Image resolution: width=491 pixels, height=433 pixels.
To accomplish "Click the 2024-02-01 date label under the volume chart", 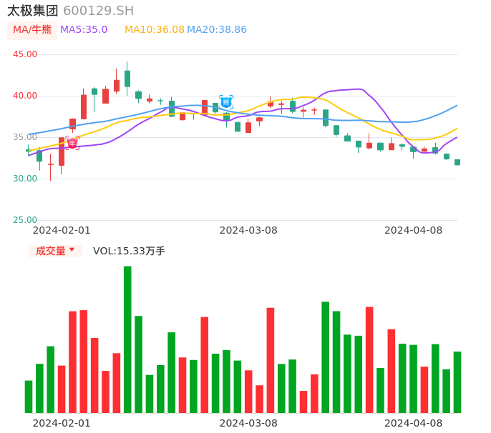I will tap(62, 423).
